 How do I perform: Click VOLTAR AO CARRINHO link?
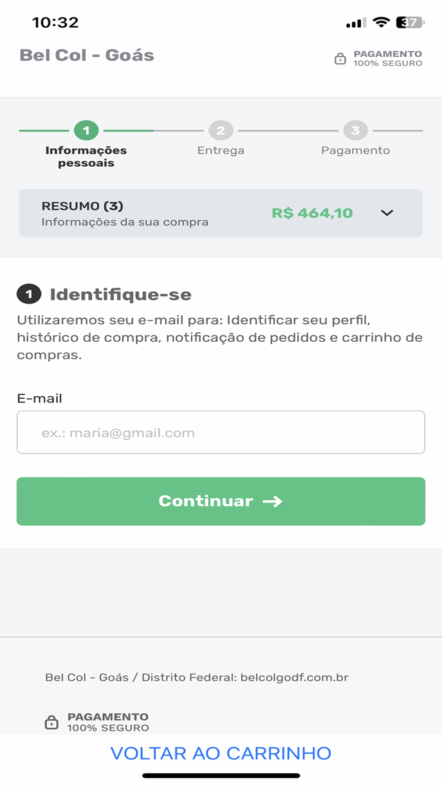click(221, 753)
